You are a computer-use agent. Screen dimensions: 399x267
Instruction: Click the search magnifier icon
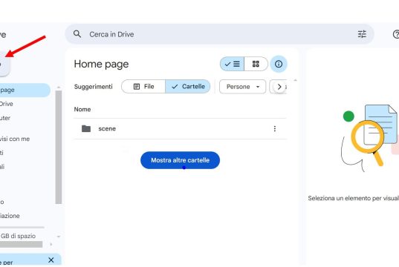pos(77,34)
